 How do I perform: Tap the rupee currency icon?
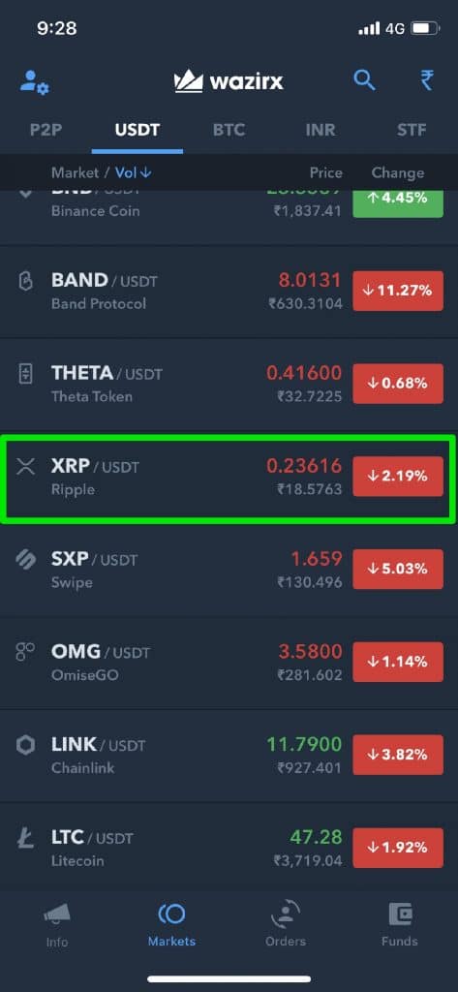[427, 80]
